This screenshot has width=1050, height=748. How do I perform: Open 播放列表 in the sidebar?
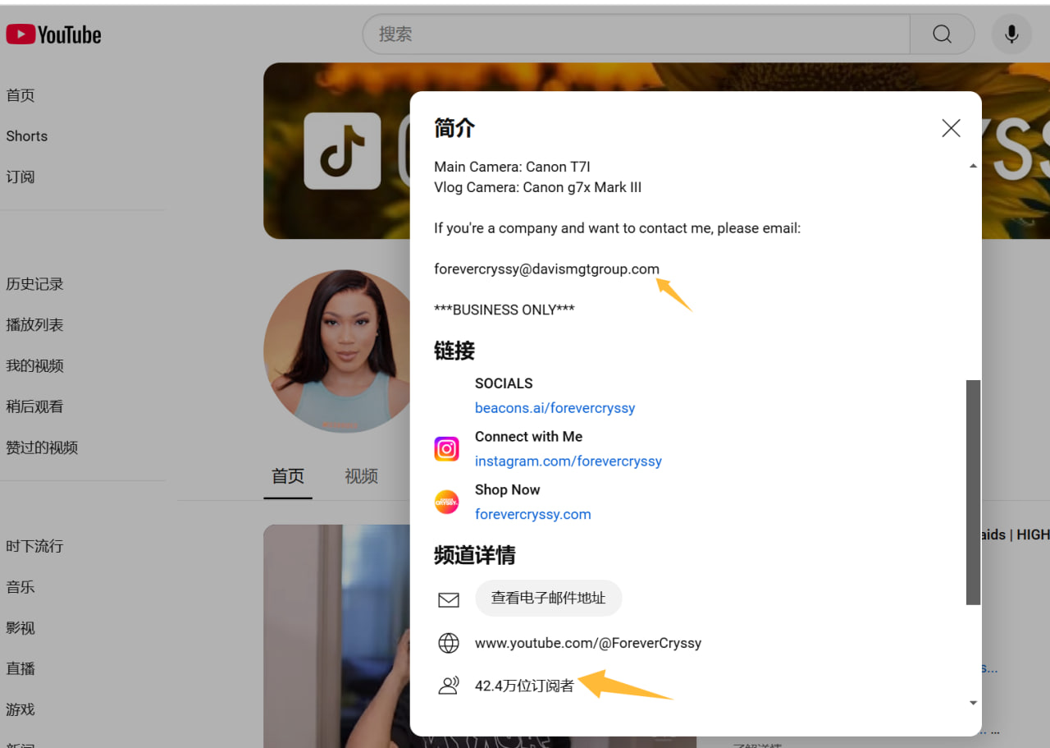(34, 325)
